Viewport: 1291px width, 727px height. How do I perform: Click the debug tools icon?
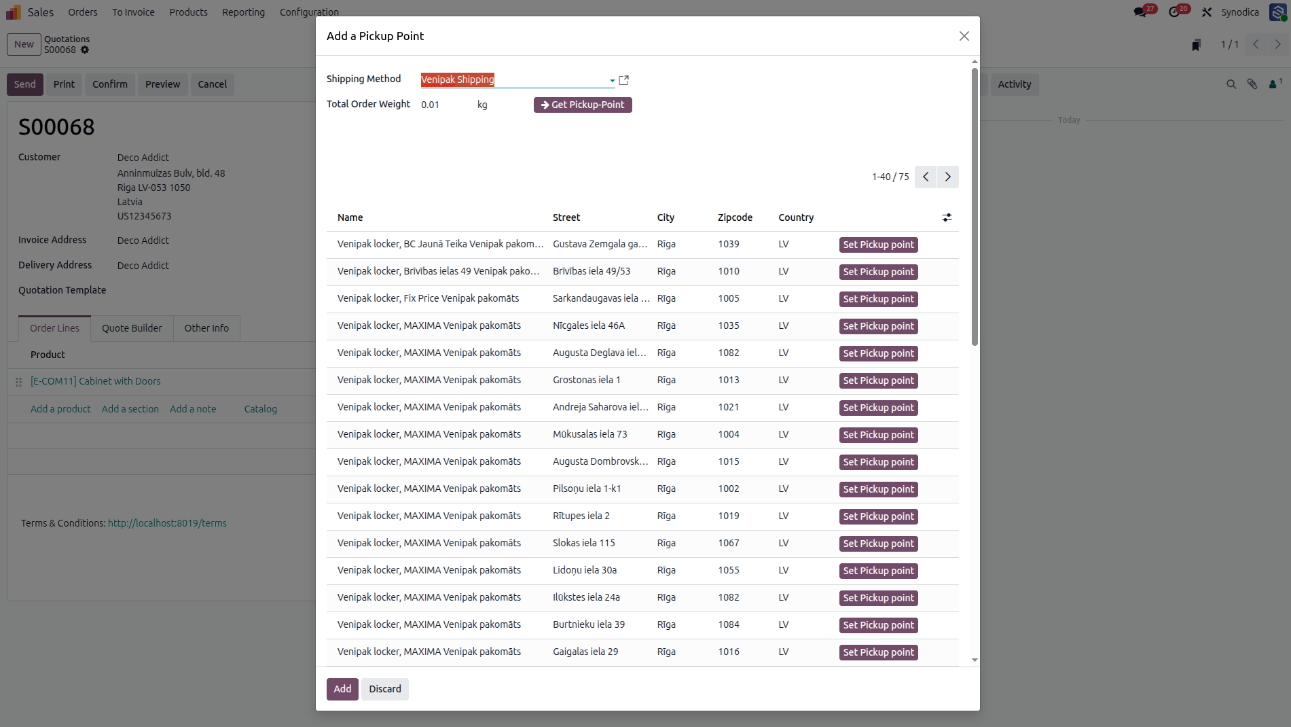tap(1207, 12)
